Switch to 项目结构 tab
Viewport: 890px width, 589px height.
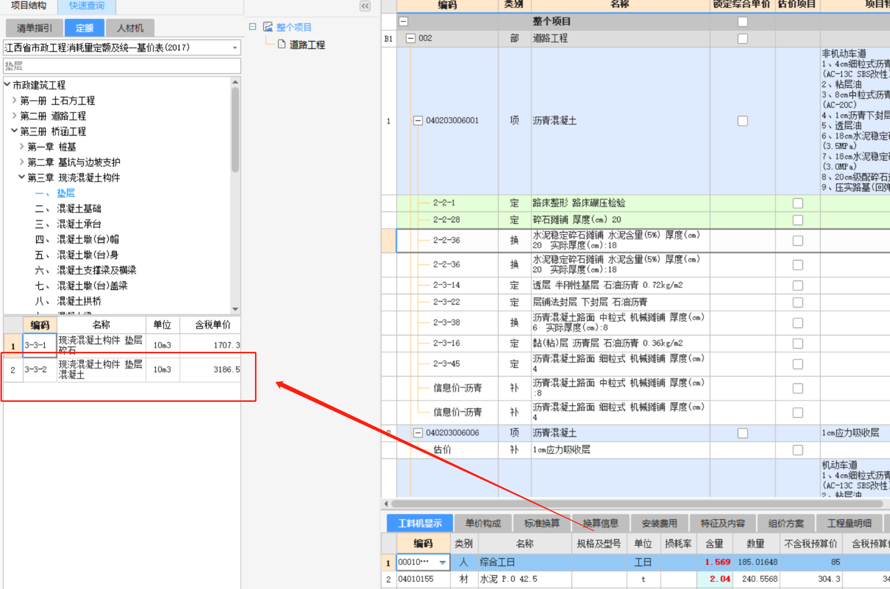pos(28,6)
